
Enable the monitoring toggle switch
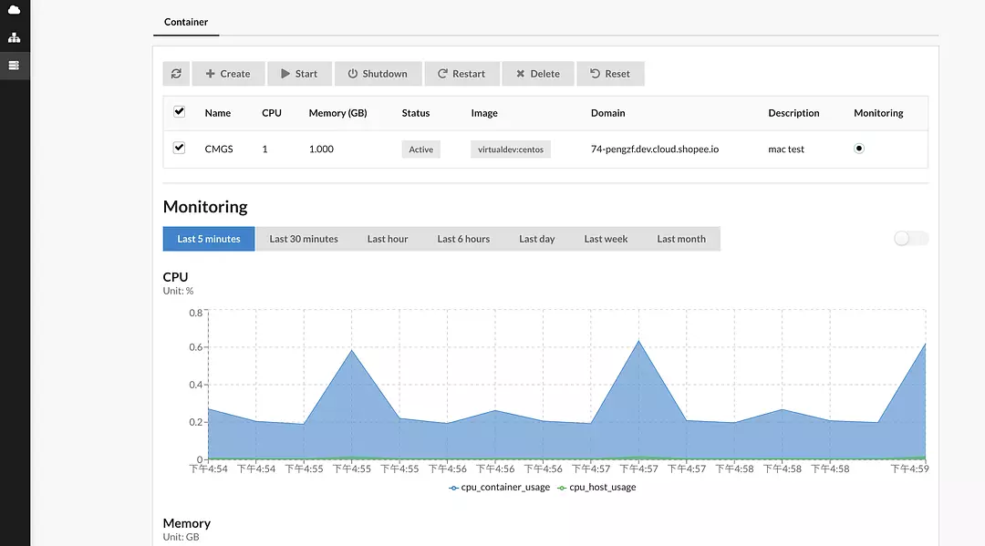(x=911, y=239)
